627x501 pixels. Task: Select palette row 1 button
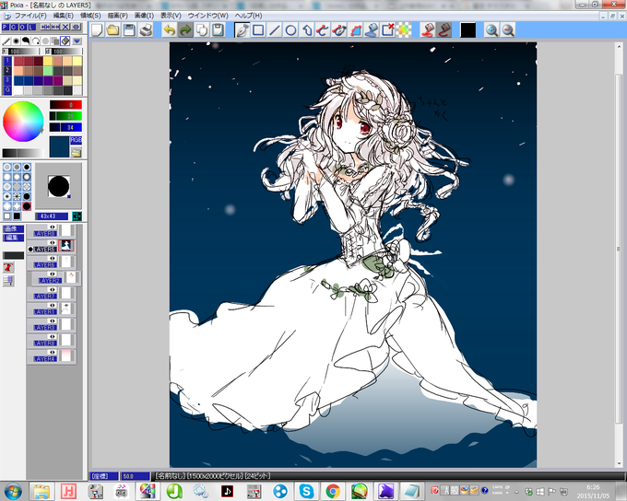[6, 61]
